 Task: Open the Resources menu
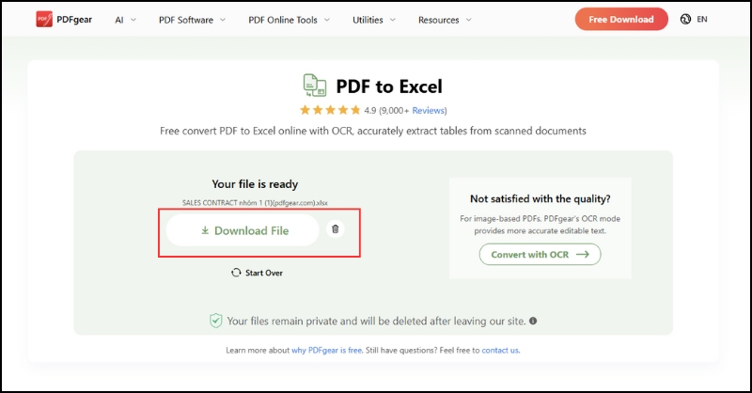[x=438, y=20]
